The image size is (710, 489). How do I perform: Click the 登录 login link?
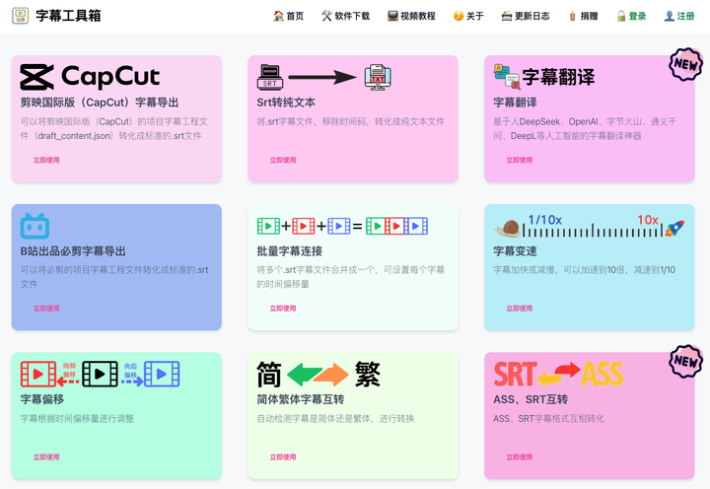pos(631,17)
